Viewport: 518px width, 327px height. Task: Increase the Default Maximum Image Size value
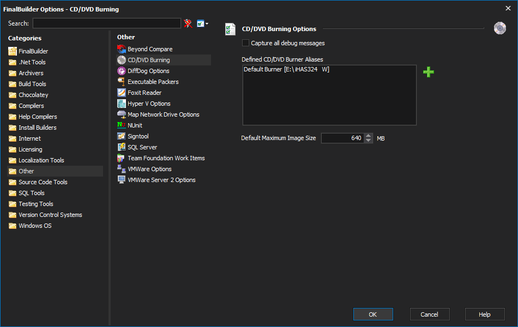[x=369, y=135]
